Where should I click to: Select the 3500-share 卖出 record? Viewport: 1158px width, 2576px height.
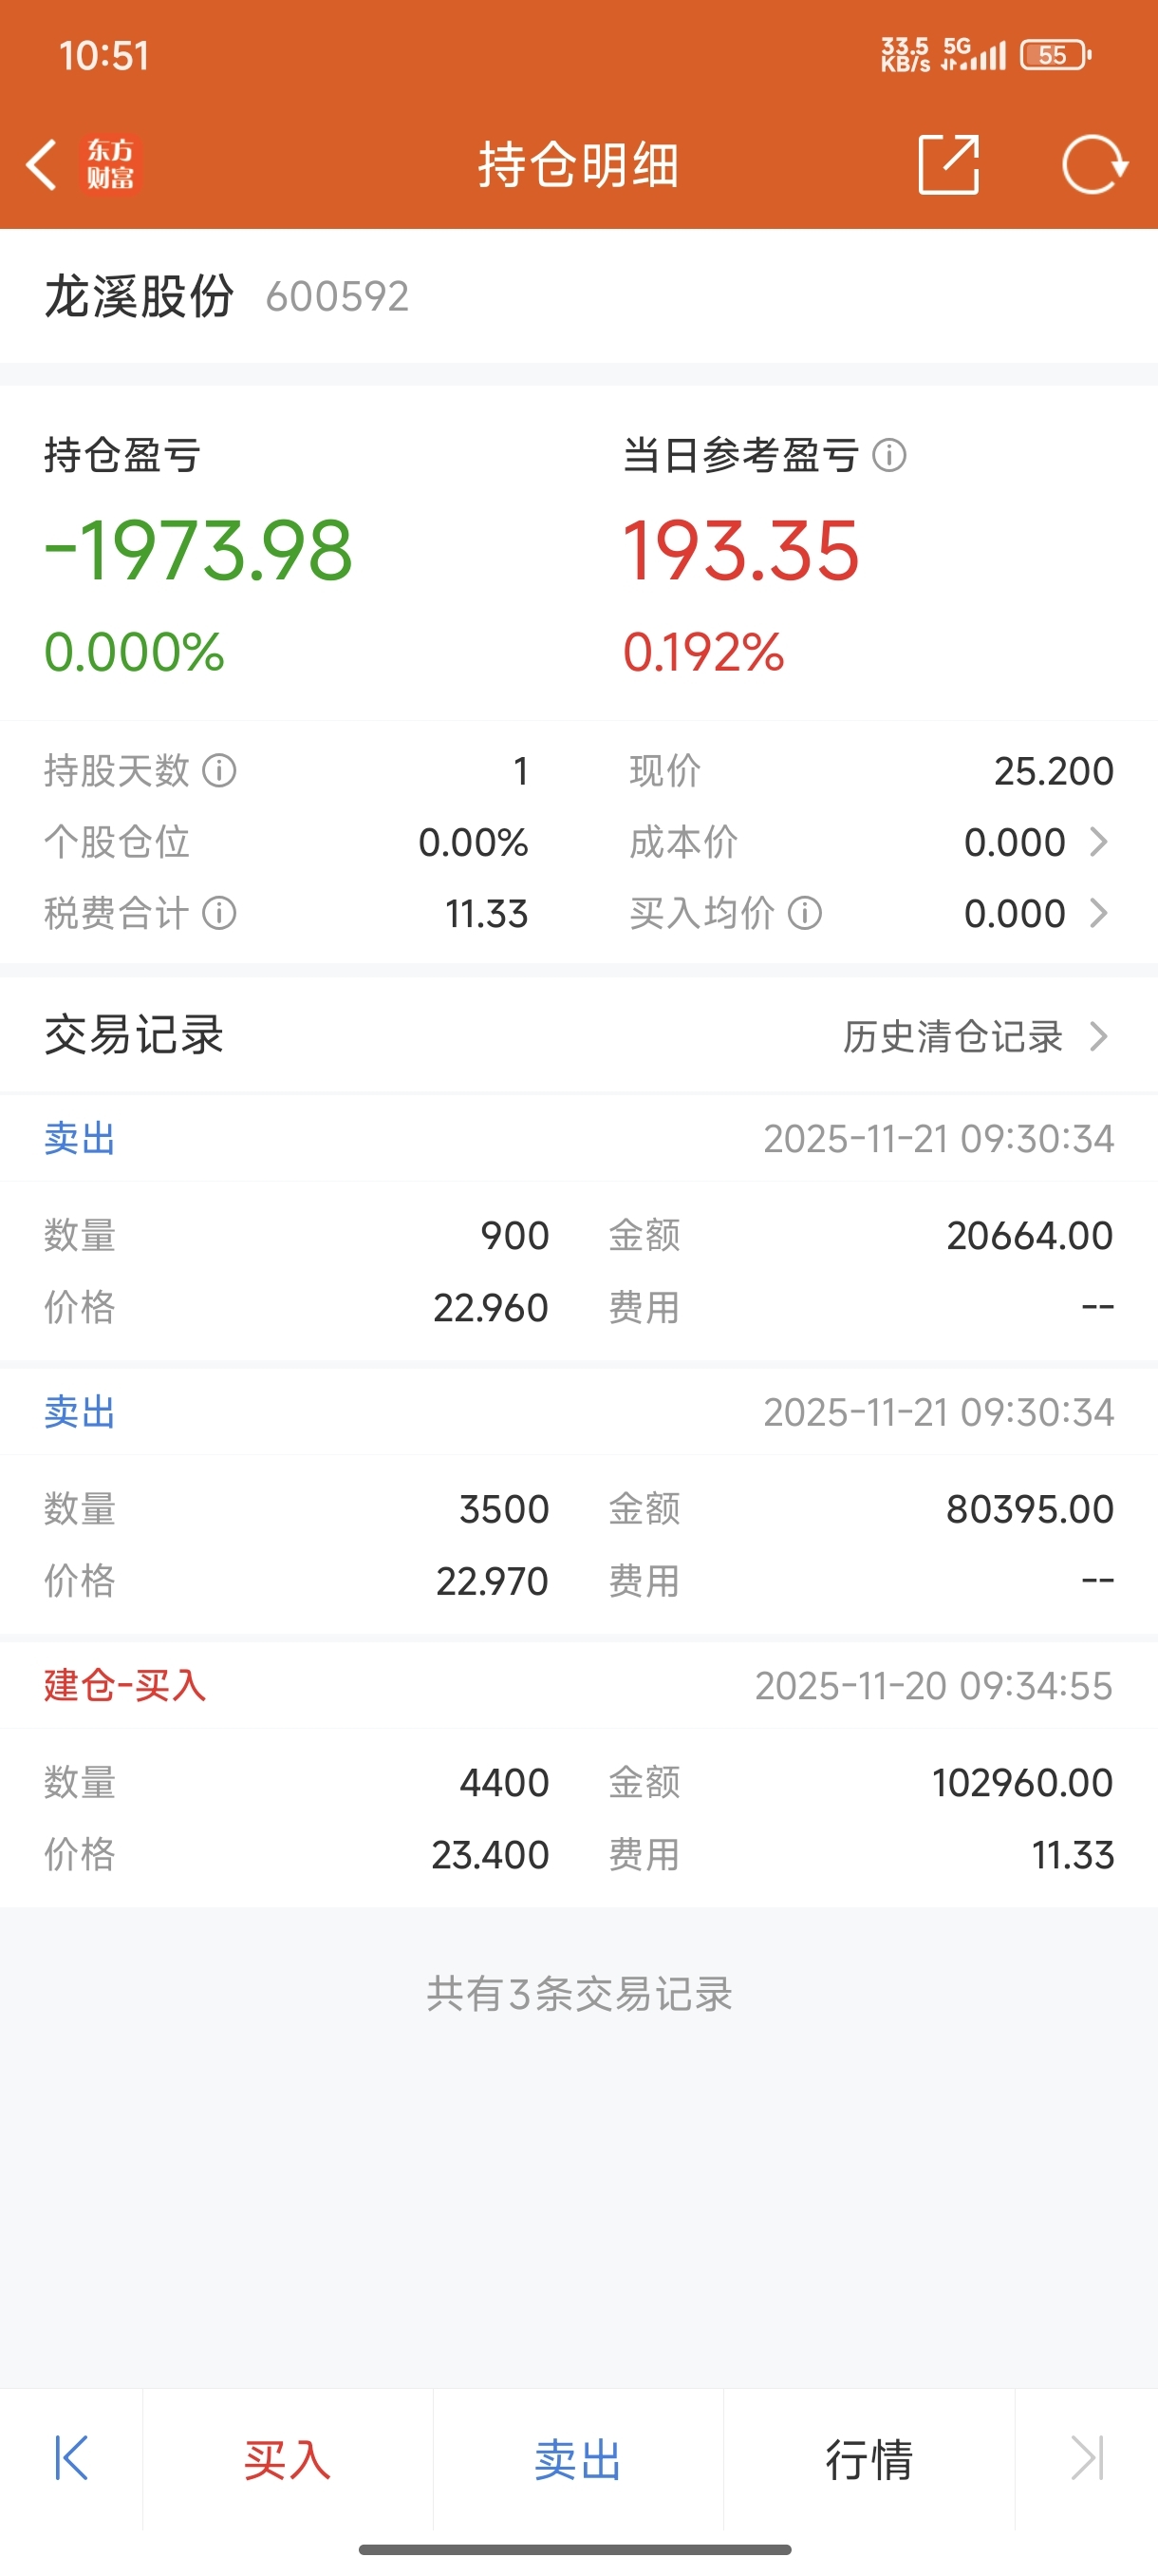pyautogui.click(x=578, y=1500)
